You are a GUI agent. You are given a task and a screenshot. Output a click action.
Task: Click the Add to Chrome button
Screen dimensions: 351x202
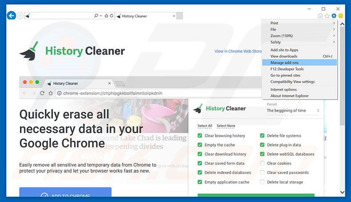pyautogui.click(x=65, y=192)
